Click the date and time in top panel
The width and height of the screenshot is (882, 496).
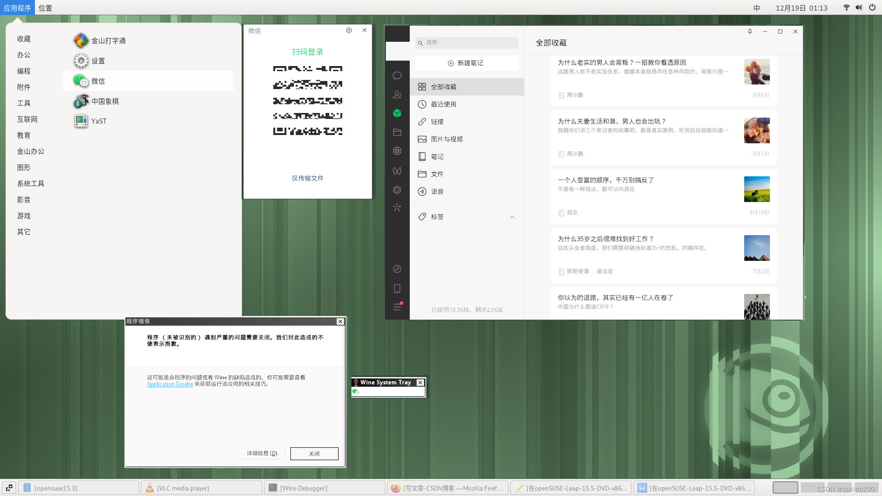point(801,8)
